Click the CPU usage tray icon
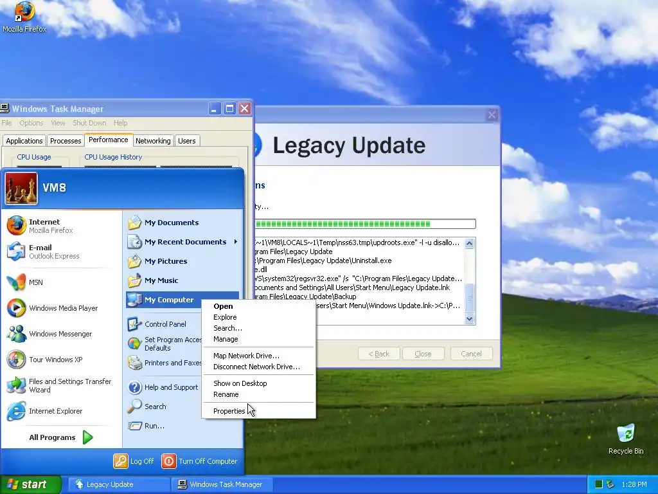Image resolution: width=658 pixels, height=494 pixels. pyautogui.click(x=599, y=484)
